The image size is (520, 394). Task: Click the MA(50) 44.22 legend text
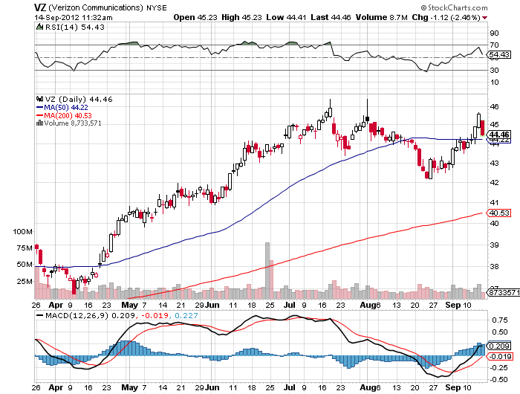66,108
